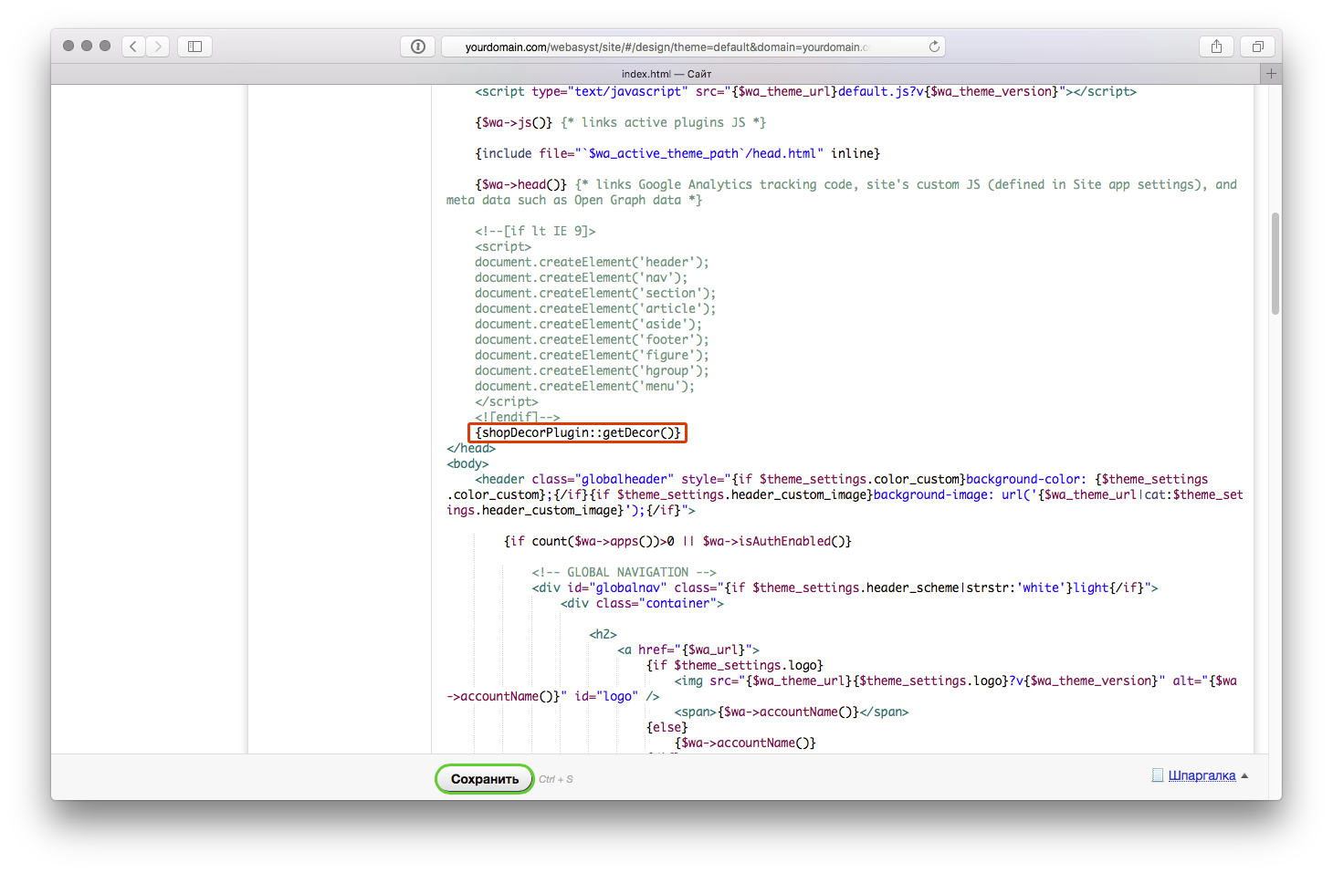Click the <!--[if lt IE 9]> comment line
The image size is (1333, 873).
(x=535, y=231)
